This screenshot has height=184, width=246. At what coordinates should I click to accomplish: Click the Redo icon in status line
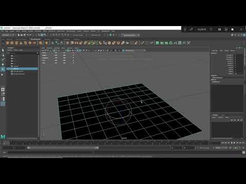(31, 35)
